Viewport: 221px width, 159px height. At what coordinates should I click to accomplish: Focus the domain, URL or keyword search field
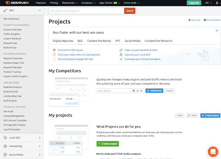pyautogui.click(x=86, y=11)
